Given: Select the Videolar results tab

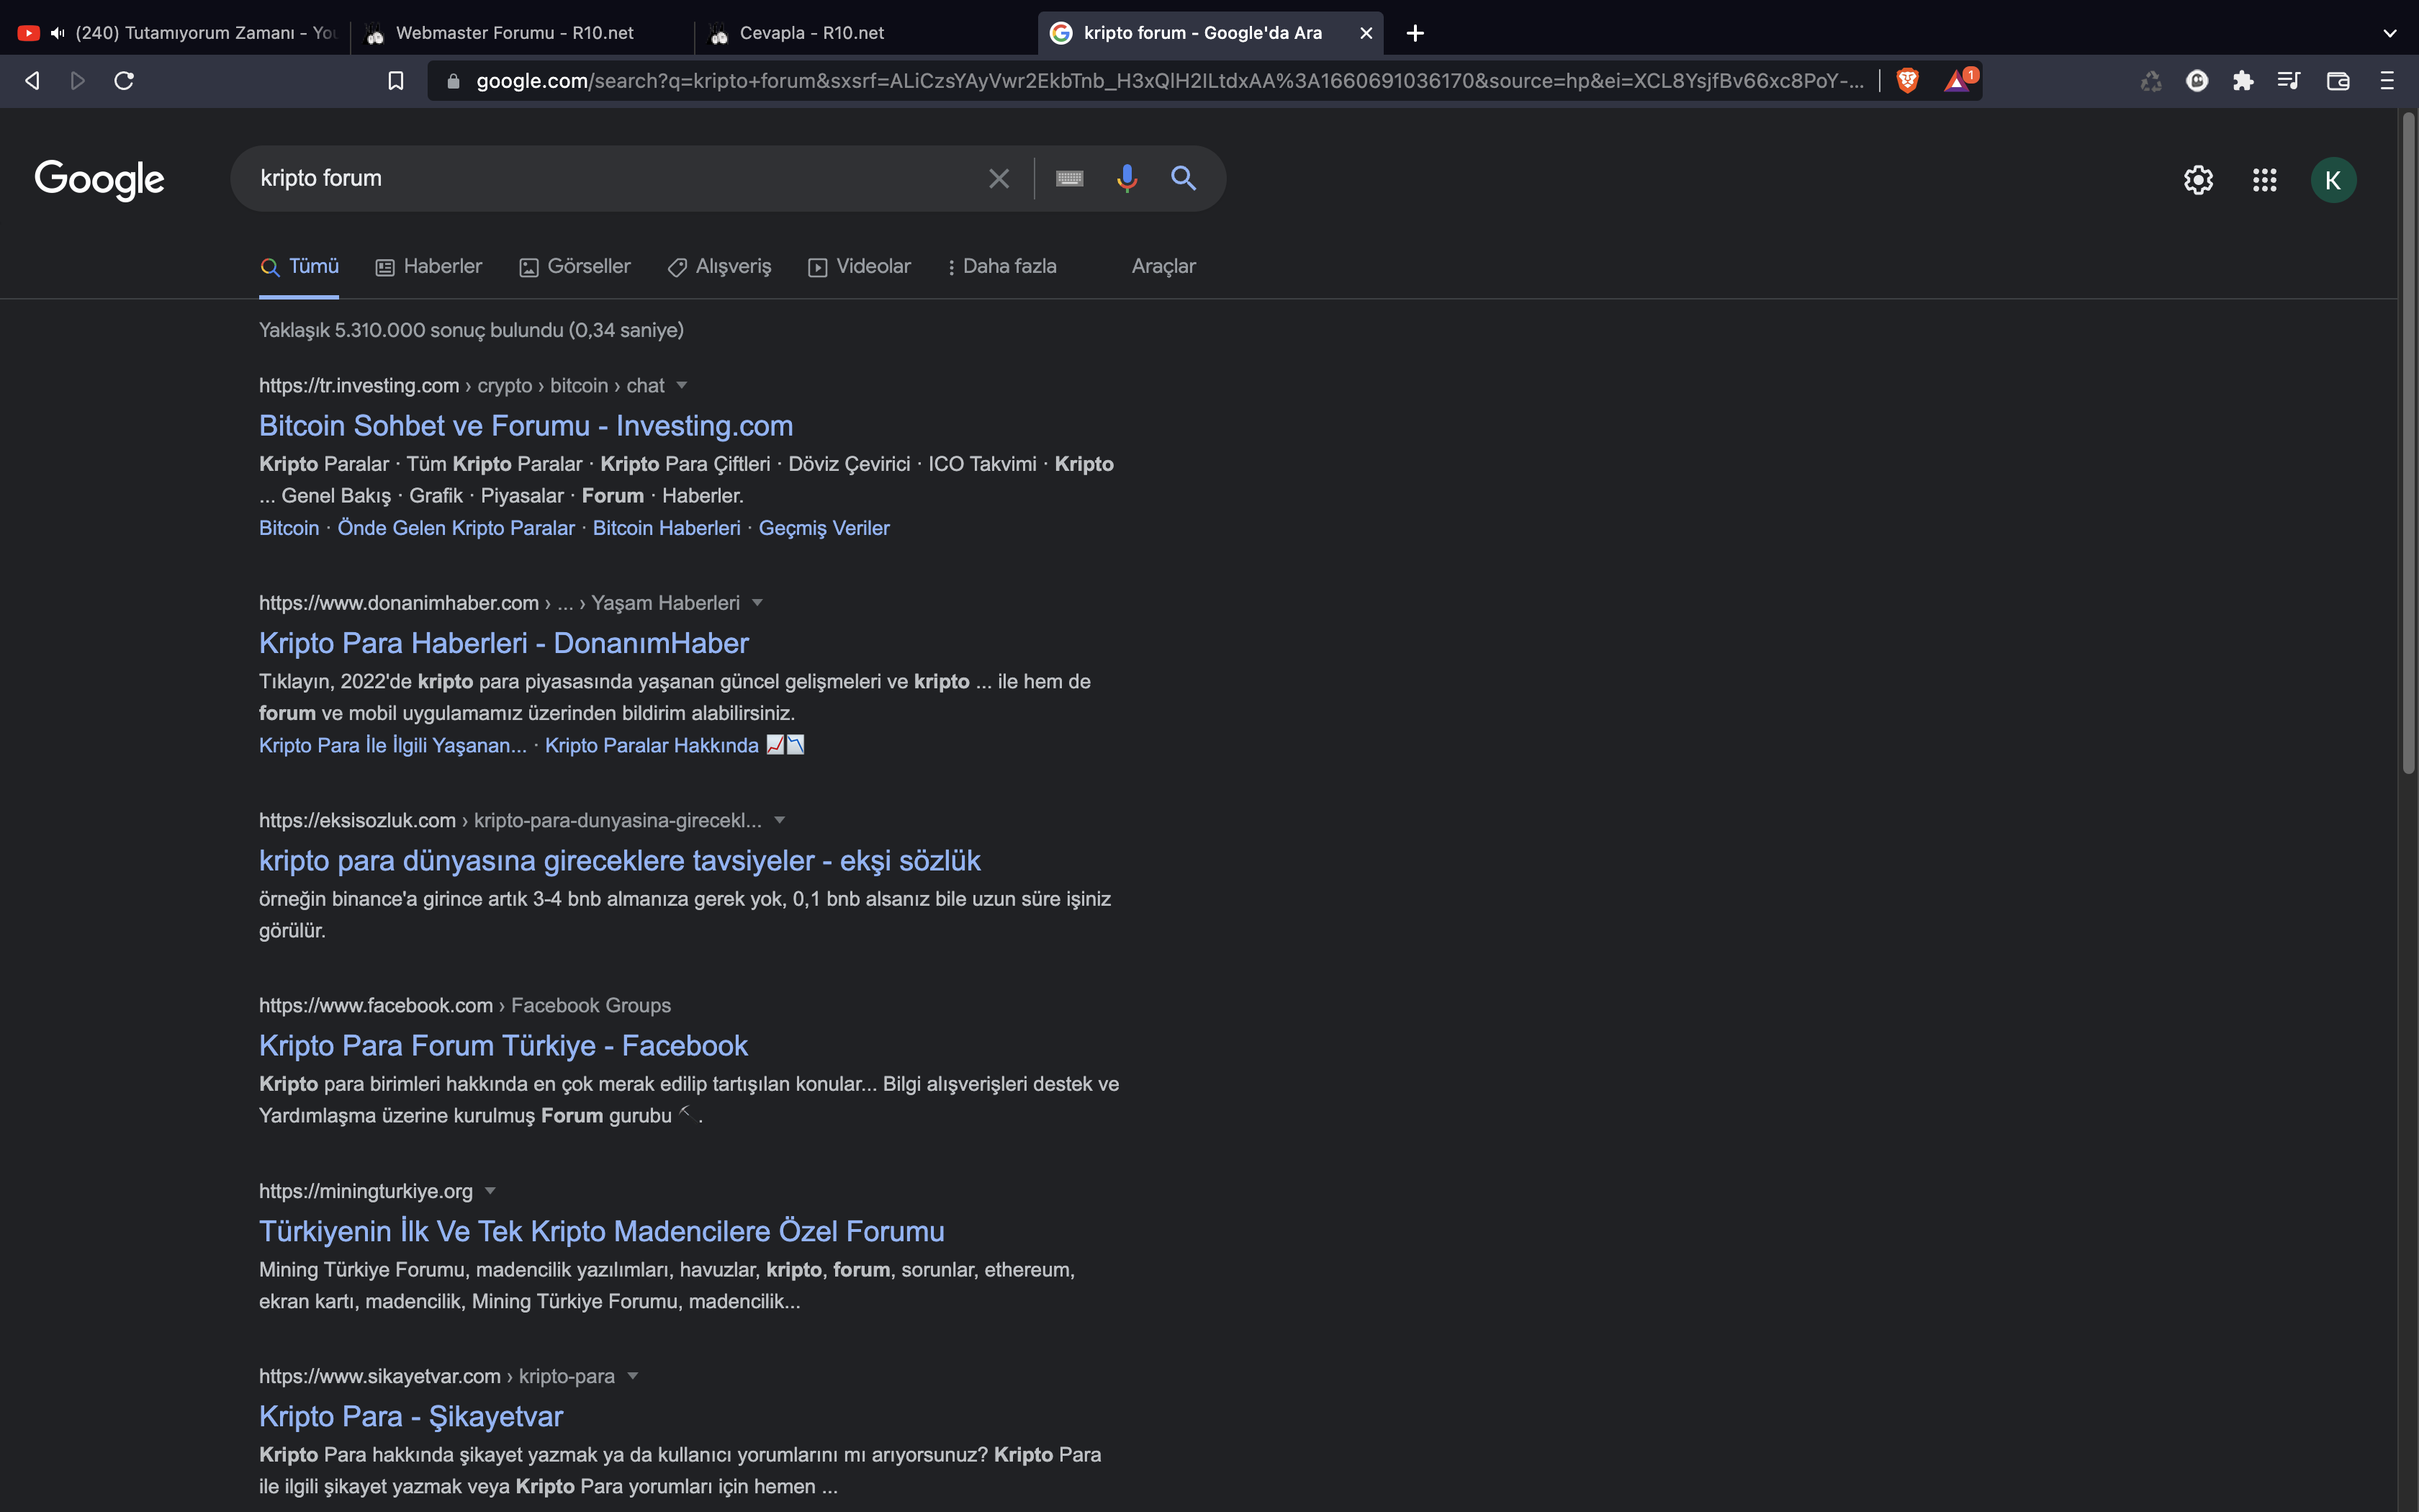Looking at the screenshot, I should pyautogui.click(x=860, y=267).
